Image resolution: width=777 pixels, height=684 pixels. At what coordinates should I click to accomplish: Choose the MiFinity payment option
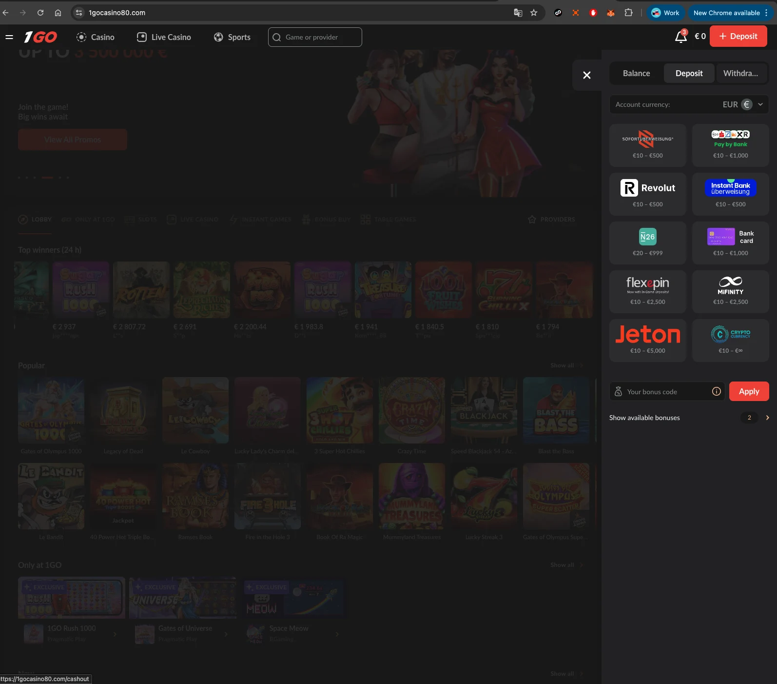[730, 292]
